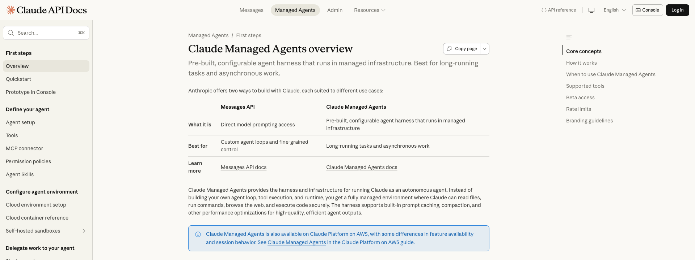Screen dimensions: 695x260
Task: Expand Self-hosted sandboxes section
Action: (x=84, y=231)
